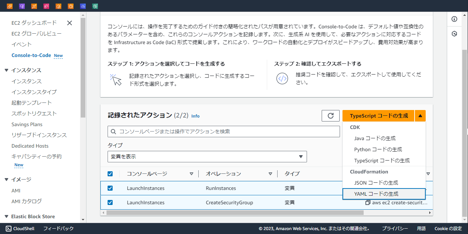Click the table horizontal scrollbar thumb

(235, 212)
